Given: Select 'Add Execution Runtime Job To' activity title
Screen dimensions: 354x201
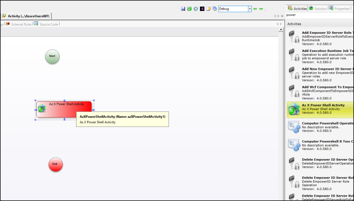Looking at the screenshot, I should [328, 51].
